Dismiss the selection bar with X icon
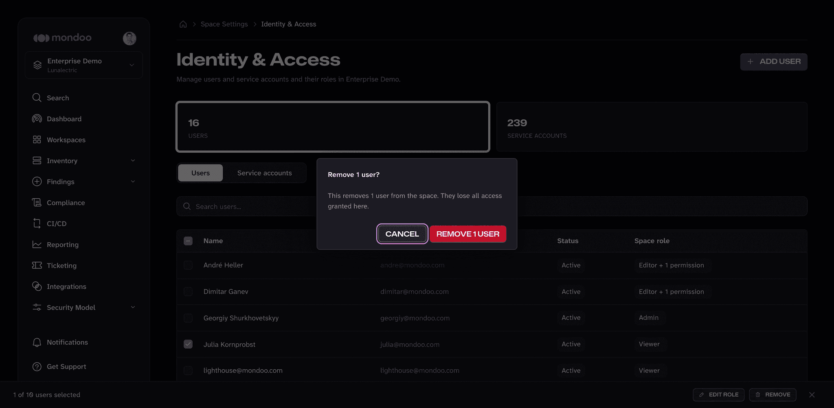 [x=812, y=395]
